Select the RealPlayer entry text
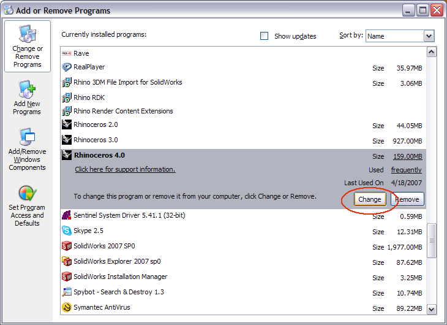The image size is (447, 325). (x=89, y=67)
